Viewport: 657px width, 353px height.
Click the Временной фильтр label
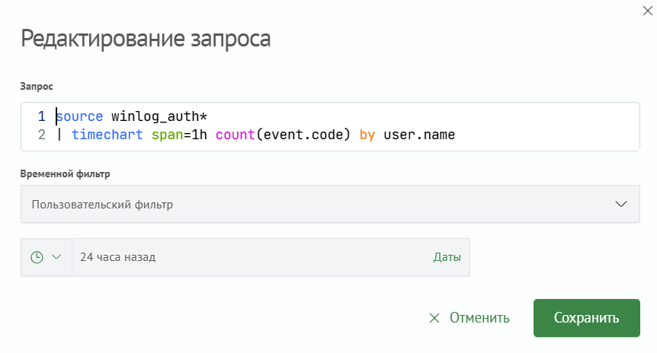pyautogui.click(x=65, y=173)
